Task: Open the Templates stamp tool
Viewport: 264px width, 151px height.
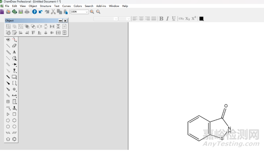Action: tap(14, 108)
